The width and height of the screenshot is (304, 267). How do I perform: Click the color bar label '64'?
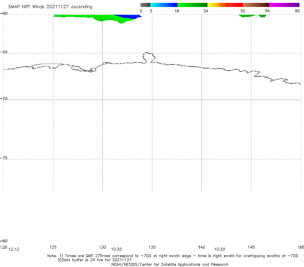[267, 11]
